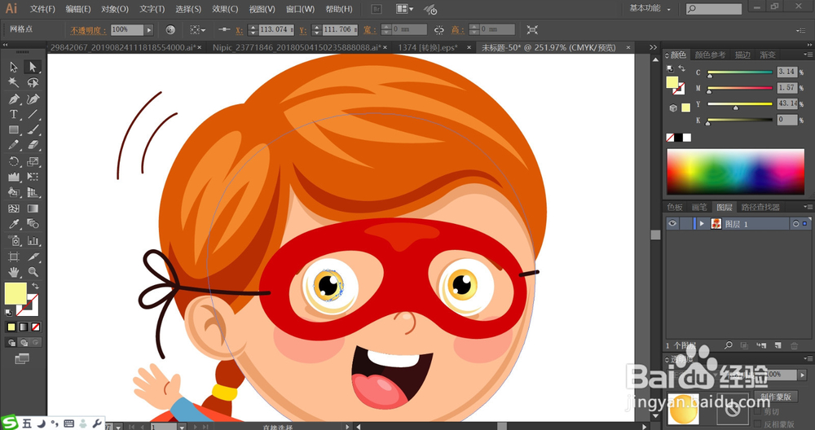Create a new layer in Layers panel
The image size is (815, 430).
tap(778, 345)
